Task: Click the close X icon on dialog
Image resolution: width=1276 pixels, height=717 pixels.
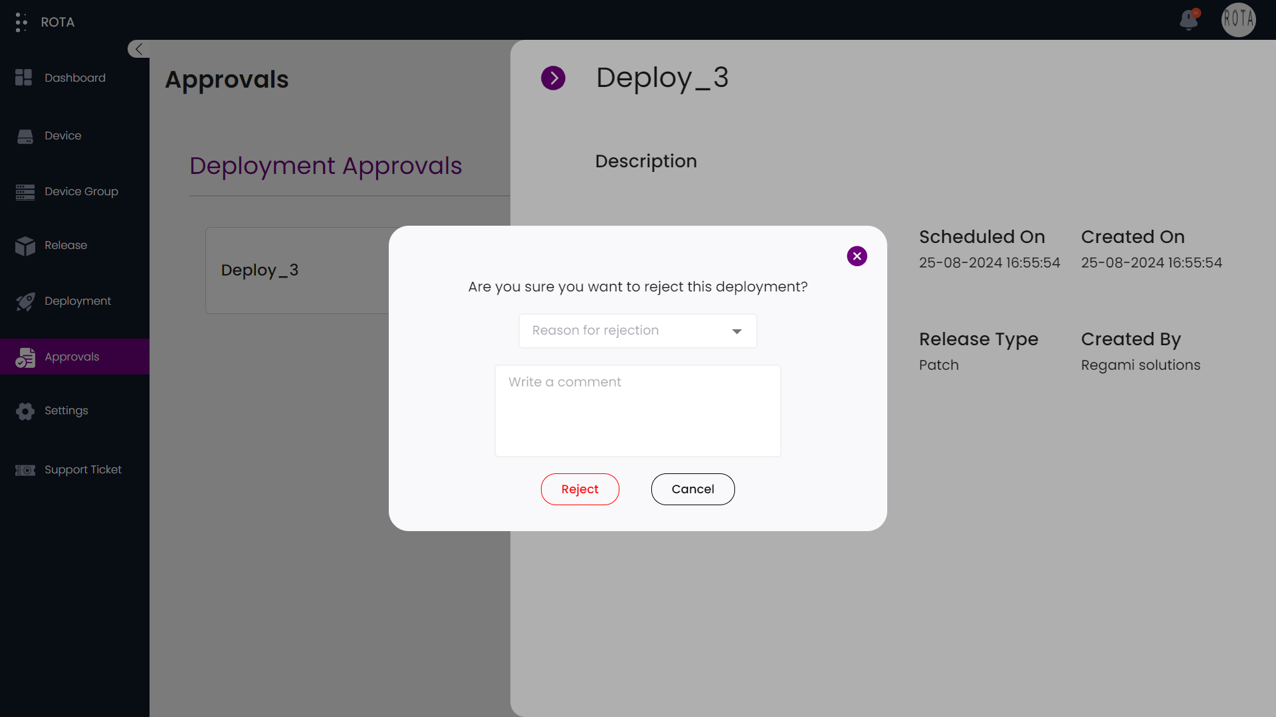Action: (x=857, y=256)
